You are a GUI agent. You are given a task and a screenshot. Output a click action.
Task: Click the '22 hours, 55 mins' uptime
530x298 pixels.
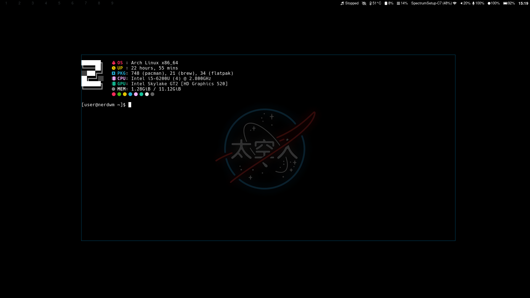click(x=155, y=68)
